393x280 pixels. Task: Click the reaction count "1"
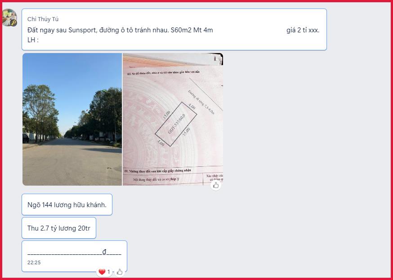point(109,272)
